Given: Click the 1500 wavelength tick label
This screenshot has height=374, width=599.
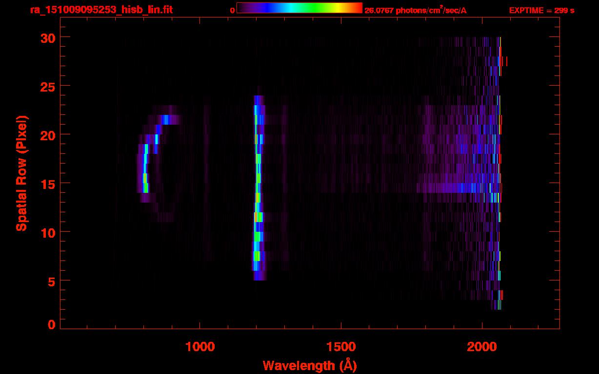Looking at the screenshot, I should coord(340,347).
